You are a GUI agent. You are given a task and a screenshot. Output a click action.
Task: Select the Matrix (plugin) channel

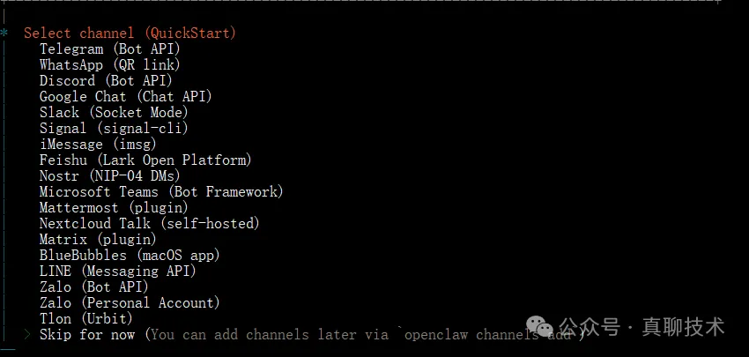pos(98,240)
